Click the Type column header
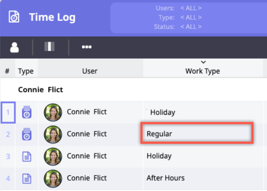 26,71
